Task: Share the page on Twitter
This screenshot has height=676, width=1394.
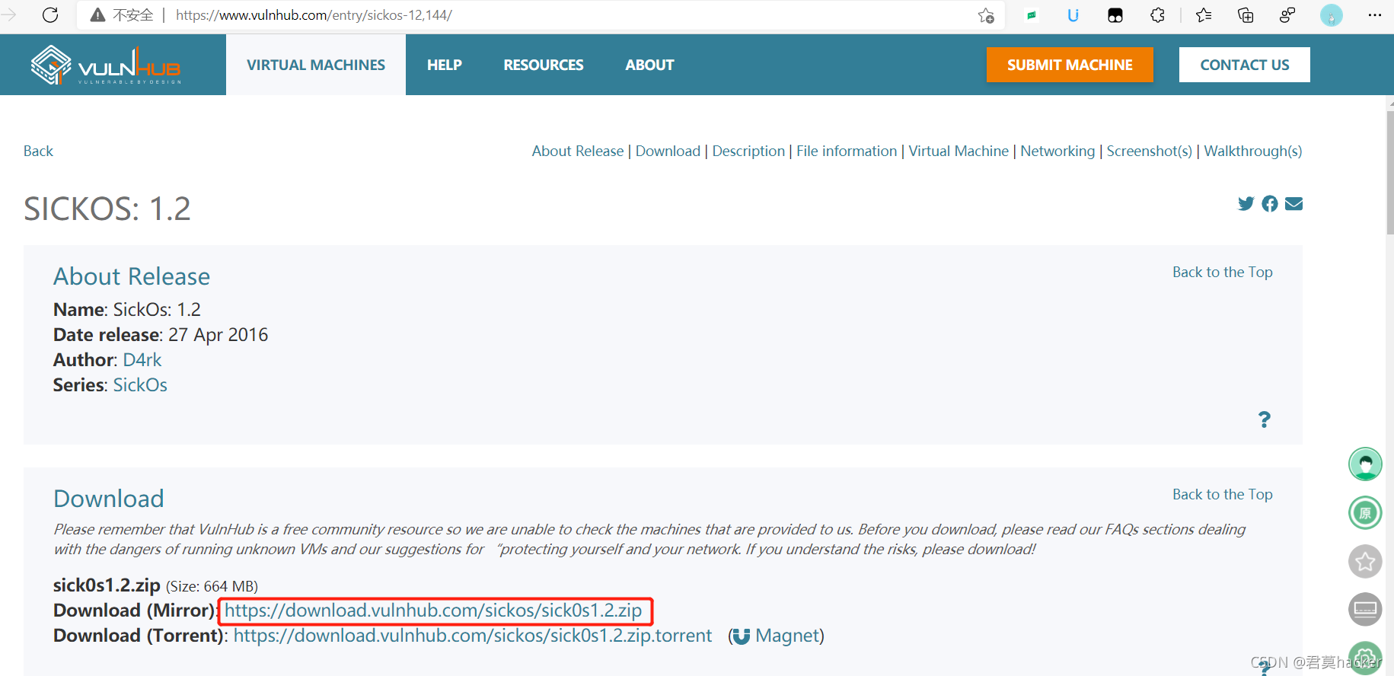Action: [x=1246, y=203]
